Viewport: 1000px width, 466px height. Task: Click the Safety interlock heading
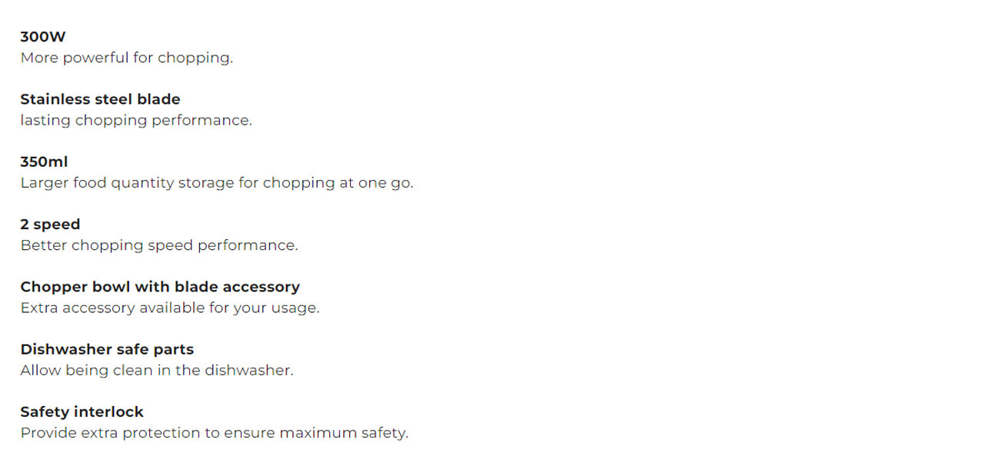[82, 411]
